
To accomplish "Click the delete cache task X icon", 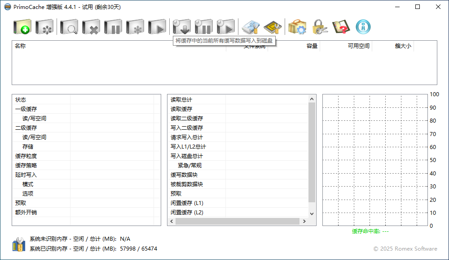I will click(91, 27).
